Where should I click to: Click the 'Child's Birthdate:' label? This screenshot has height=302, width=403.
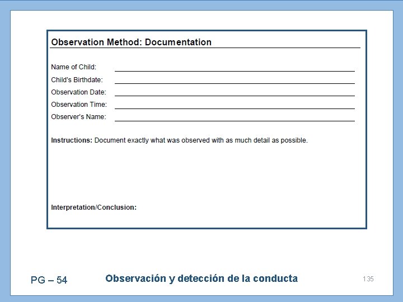coord(77,80)
